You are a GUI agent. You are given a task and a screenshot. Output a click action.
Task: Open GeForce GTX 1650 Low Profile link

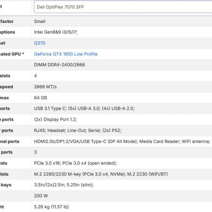click(66, 54)
